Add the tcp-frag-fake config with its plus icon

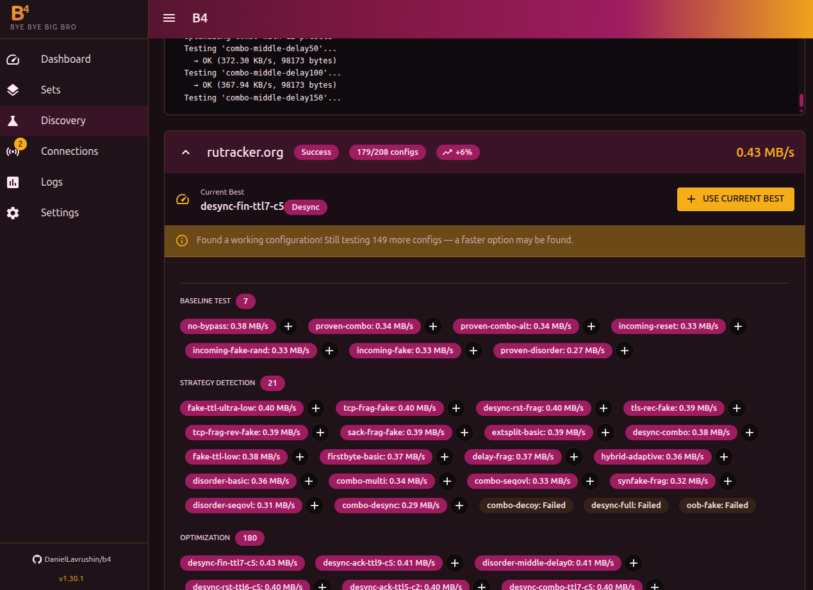[x=456, y=408]
